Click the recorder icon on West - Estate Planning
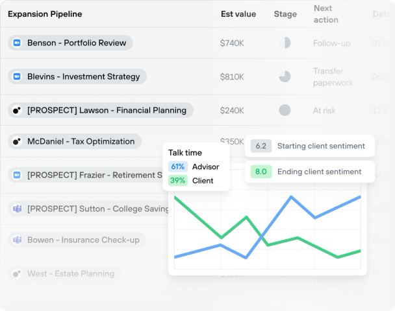 pyautogui.click(x=18, y=273)
